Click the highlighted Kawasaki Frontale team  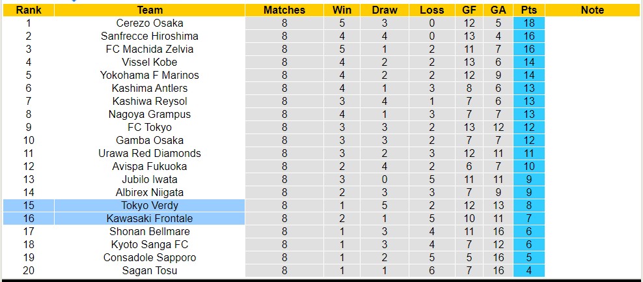150,218
